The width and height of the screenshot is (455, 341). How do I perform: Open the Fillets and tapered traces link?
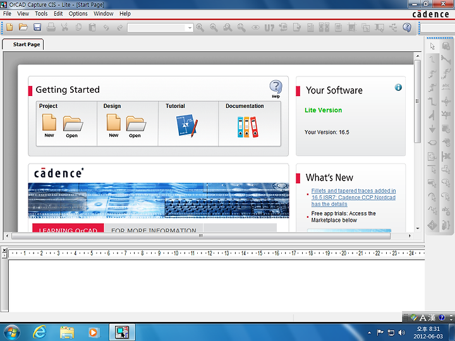(353, 197)
